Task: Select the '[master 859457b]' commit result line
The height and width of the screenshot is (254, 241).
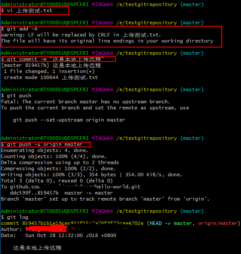Action: coord(51,65)
